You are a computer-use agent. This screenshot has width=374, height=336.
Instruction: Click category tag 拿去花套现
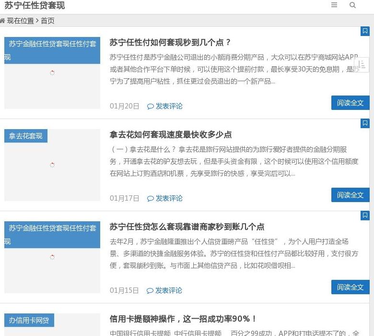(26, 136)
